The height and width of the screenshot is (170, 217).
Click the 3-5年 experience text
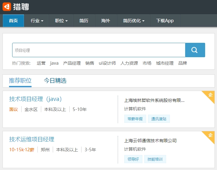[x=90, y=150]
